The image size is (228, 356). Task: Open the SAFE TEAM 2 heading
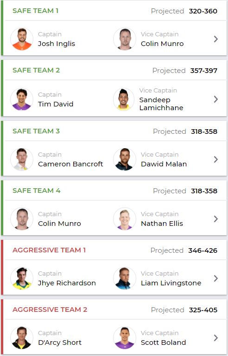[x=36, y=70]
